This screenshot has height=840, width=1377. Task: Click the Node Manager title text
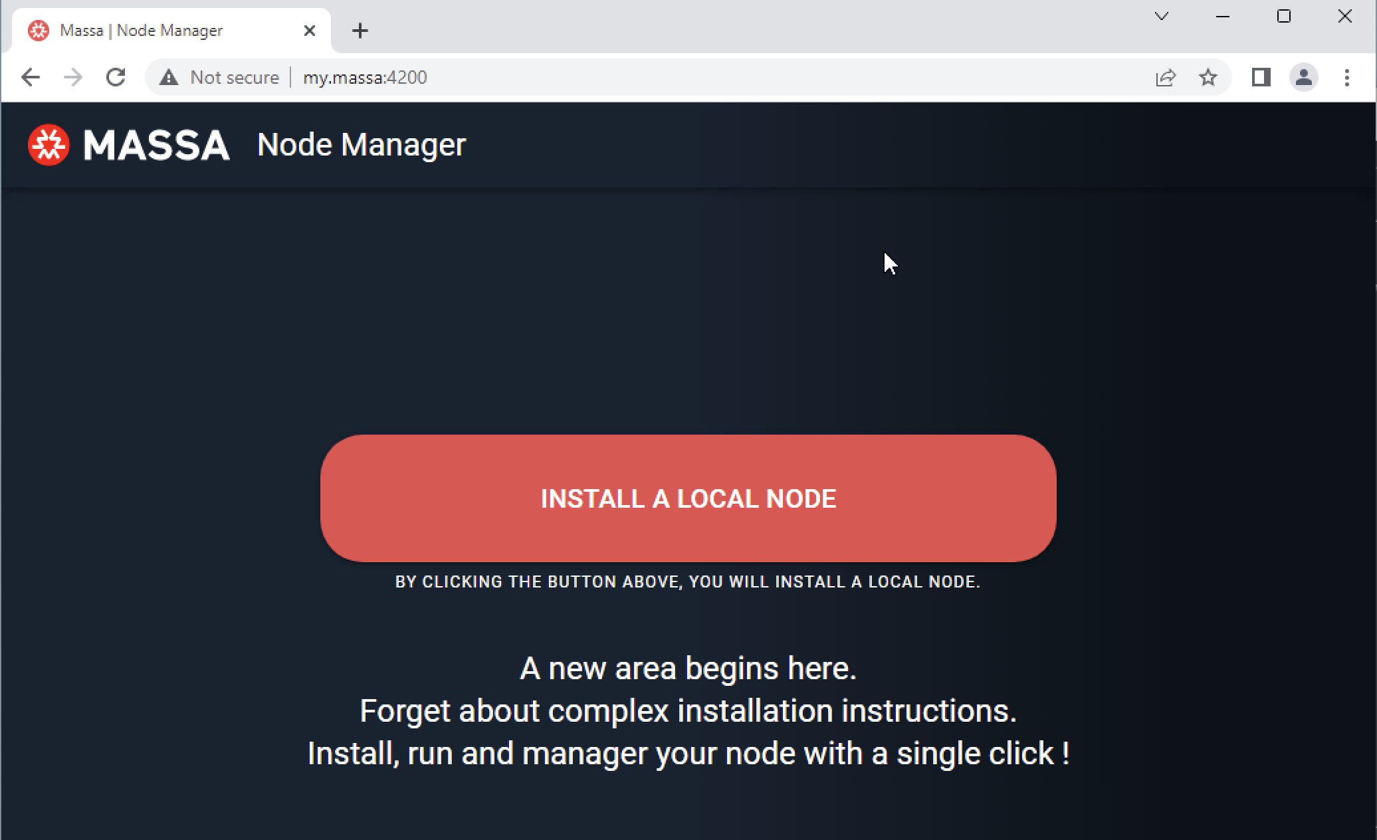click(x=361, y=144)
